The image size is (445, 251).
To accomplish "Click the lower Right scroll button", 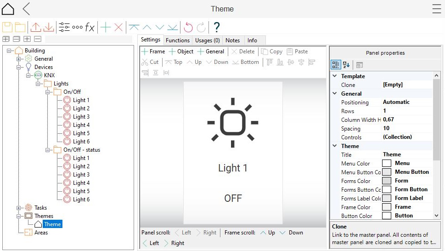I will point(174,243).
